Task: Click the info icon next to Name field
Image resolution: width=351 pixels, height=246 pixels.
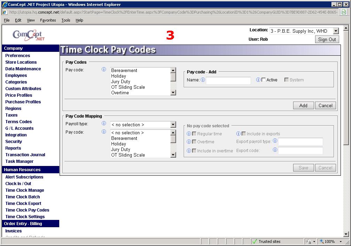Action: 203,80
